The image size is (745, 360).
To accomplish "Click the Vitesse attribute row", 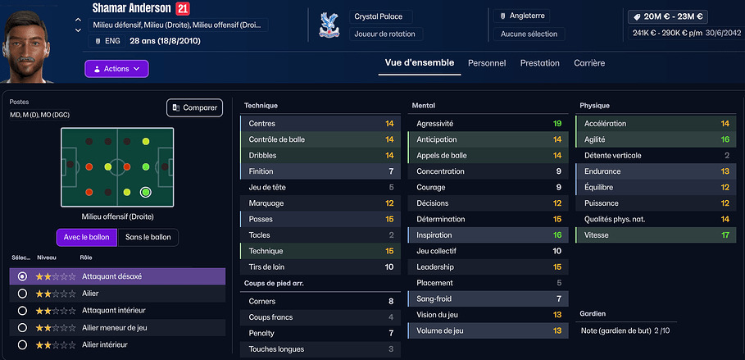I will click(x=656, y=235).
